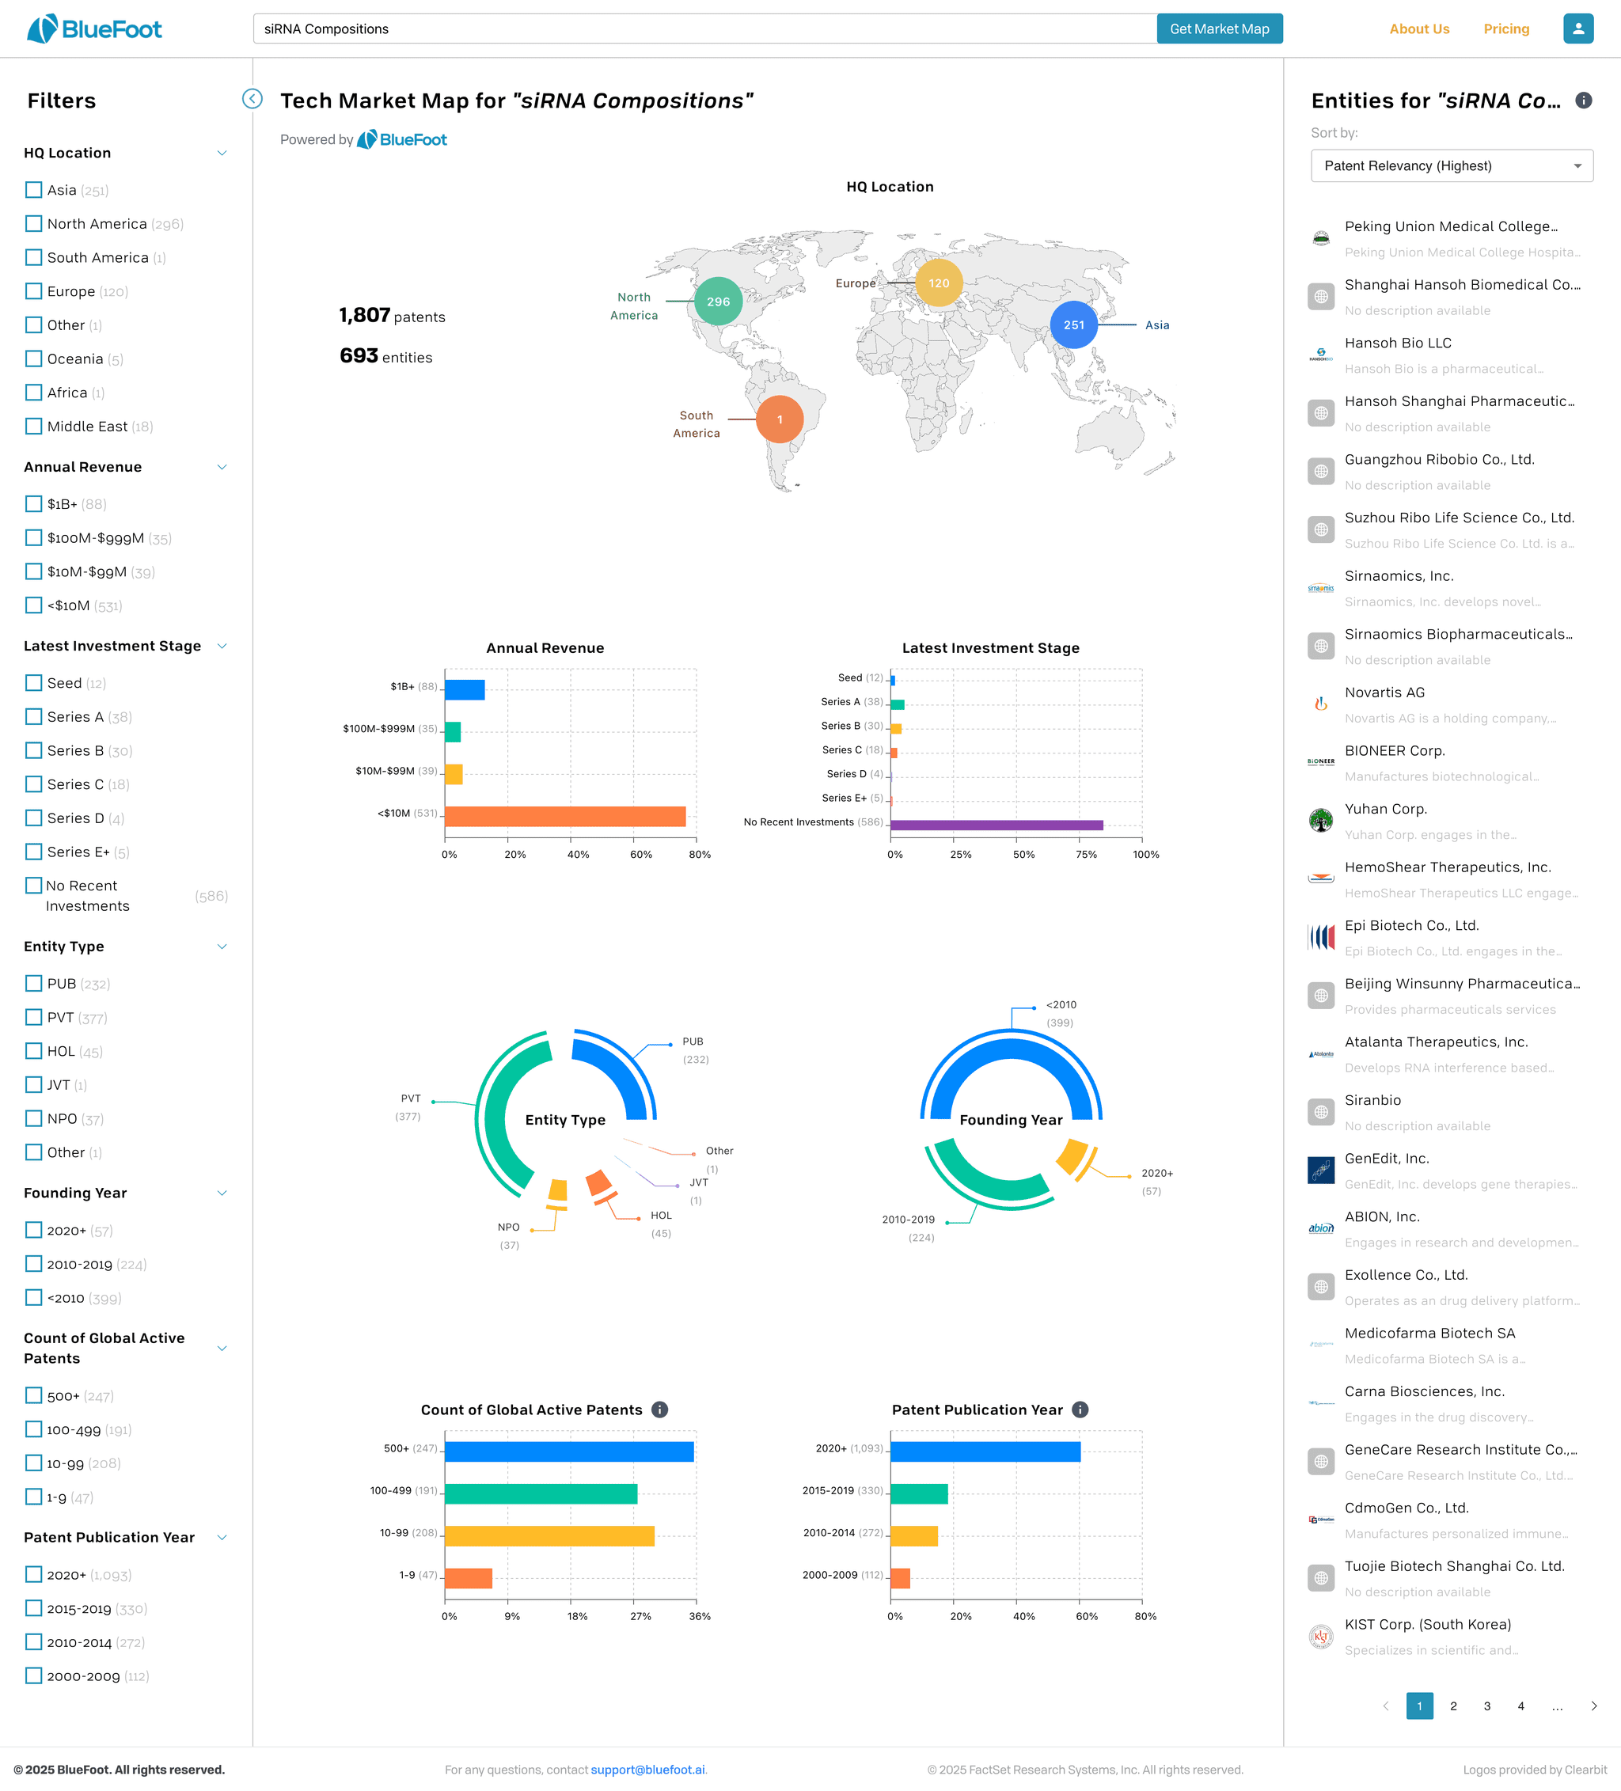Click info icon next to Global Active Patents chart

pos(659,1410)
